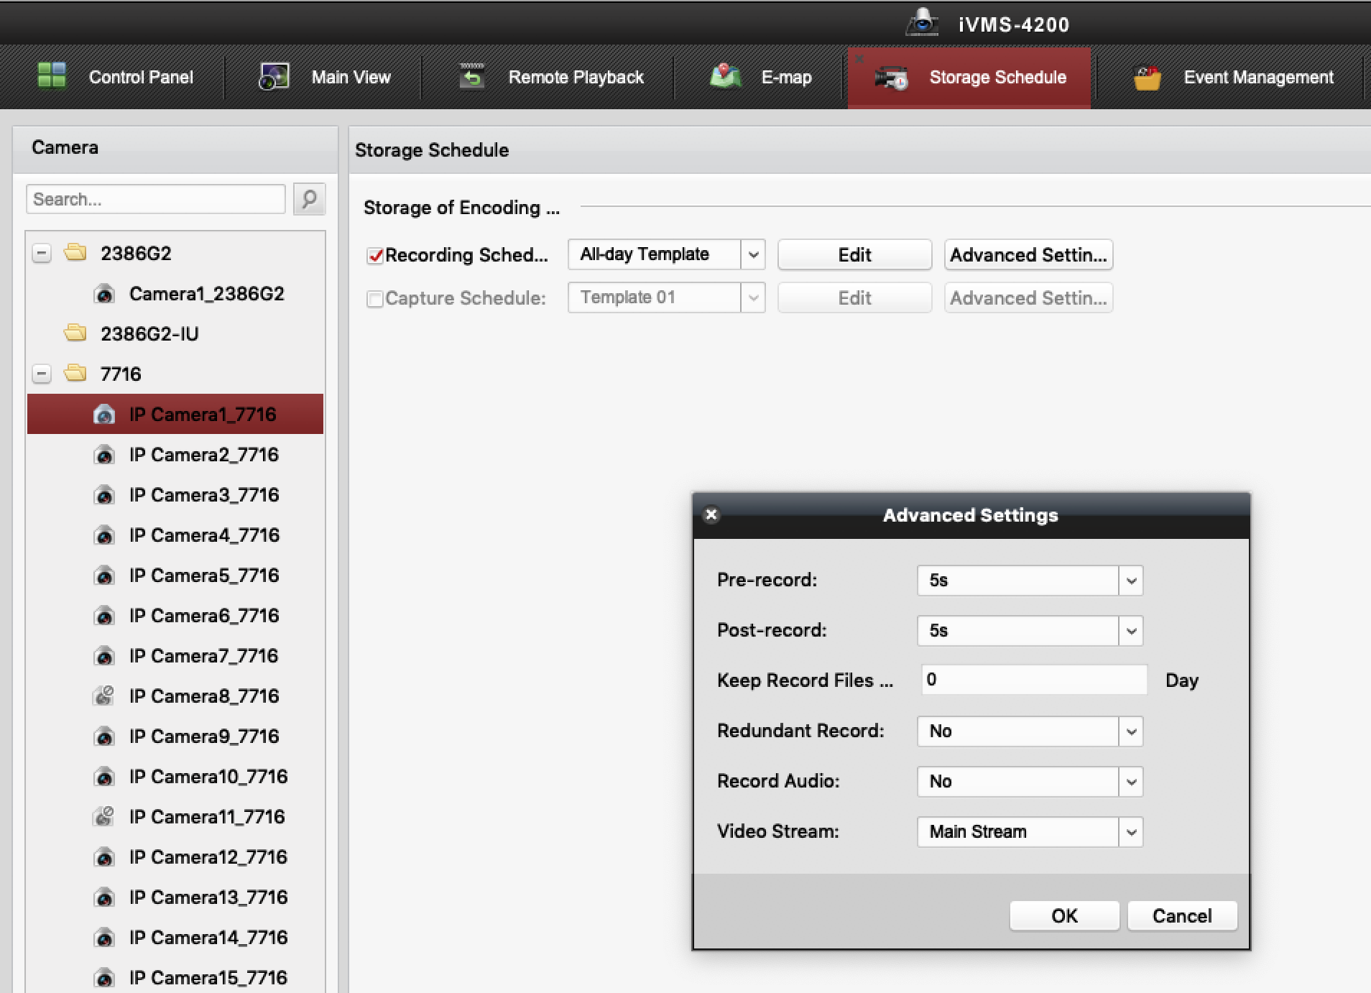The width and height of the screenshot is (1371, 993).
Task: Click the Main View monitor icon
Action: coord(274,76)
